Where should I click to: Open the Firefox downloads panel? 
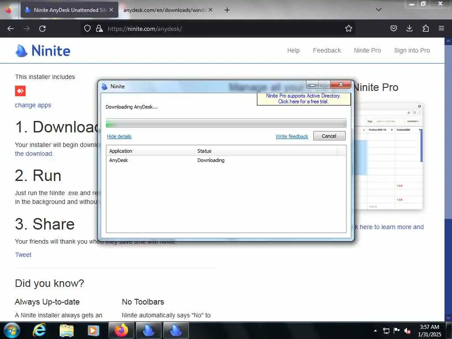[409, 28]
